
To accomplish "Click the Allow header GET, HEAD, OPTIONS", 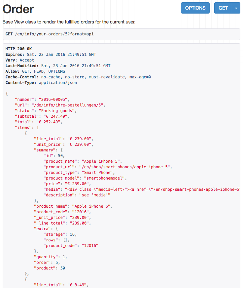I will 35,71.
